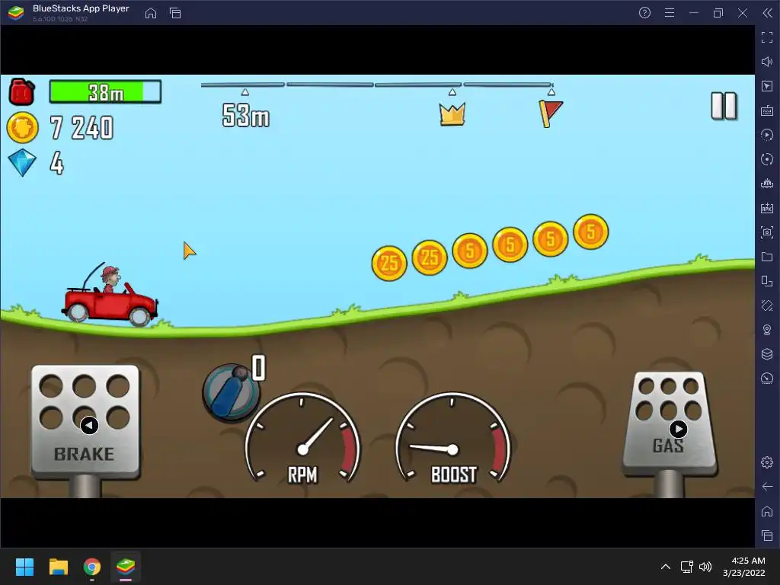Open the Windows Start menu
Screen dimensions: 780x585
tap(24, 567)
